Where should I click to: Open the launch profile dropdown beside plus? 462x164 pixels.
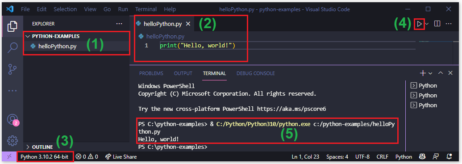[430, 73]
